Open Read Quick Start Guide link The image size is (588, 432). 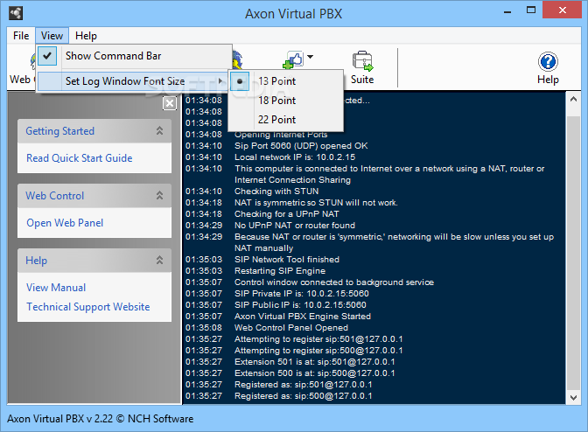(79, 158)
